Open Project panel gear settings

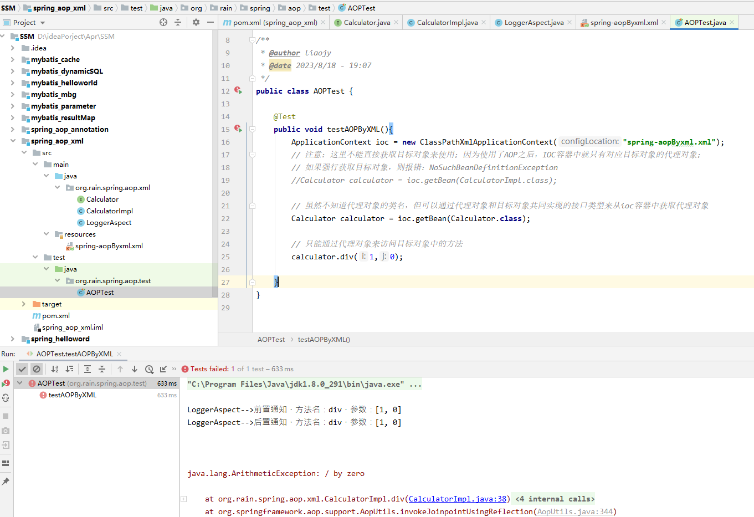click(x=196, y=23)
